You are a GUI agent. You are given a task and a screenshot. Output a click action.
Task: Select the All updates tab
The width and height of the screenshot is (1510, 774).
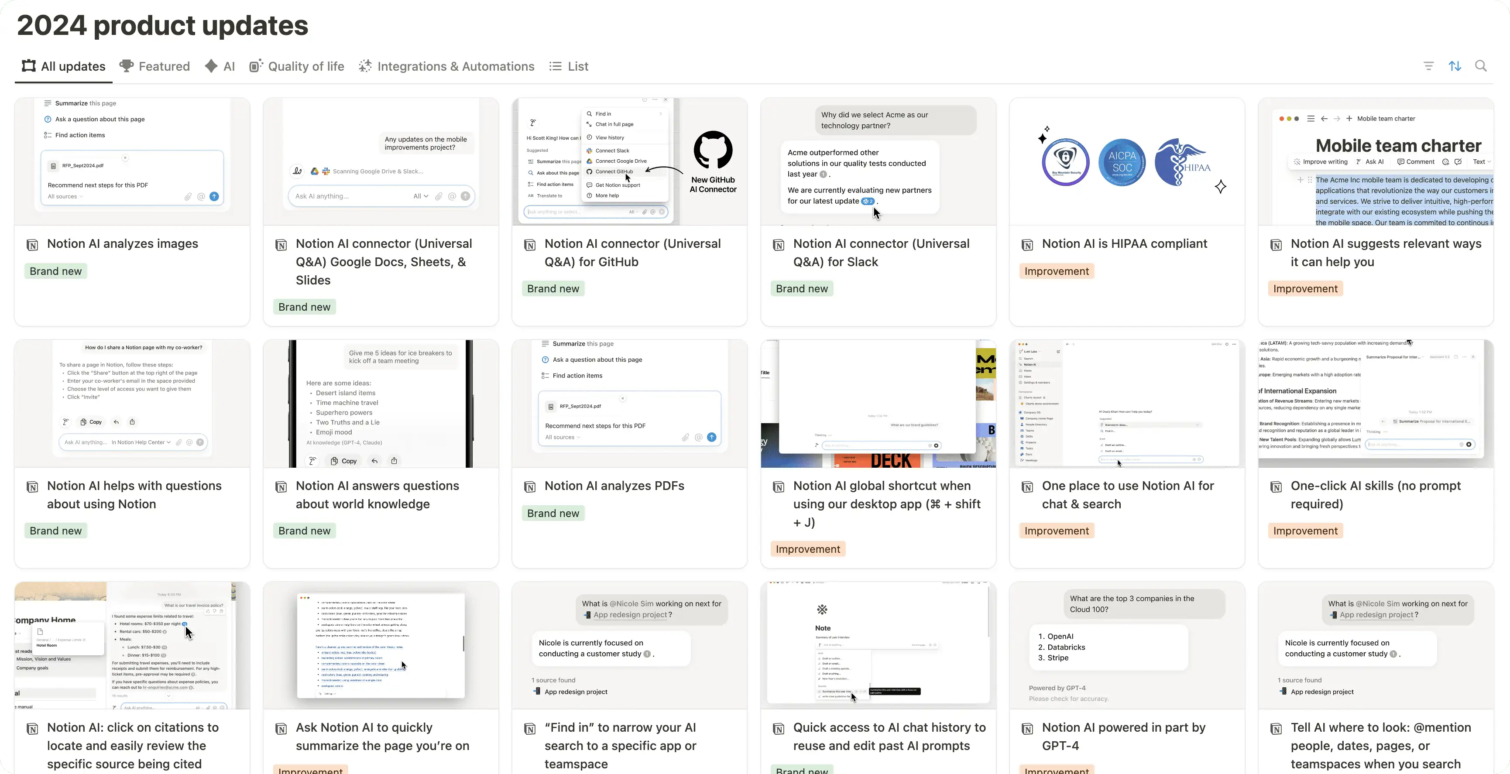click(x=73, y=66)
